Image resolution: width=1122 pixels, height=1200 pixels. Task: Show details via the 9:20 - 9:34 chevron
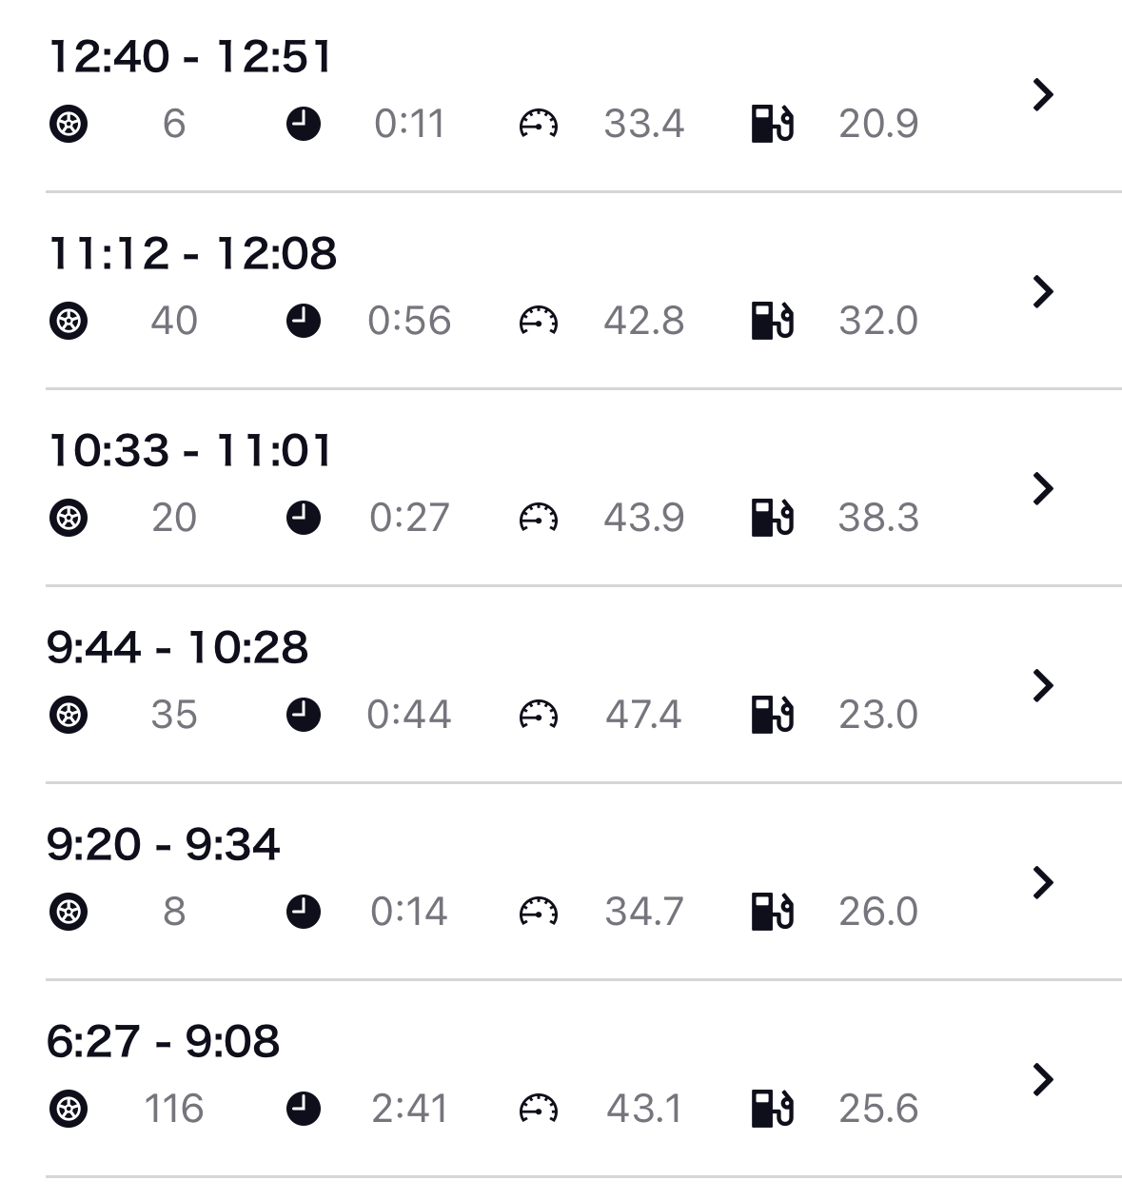(x=1043, y=882)
